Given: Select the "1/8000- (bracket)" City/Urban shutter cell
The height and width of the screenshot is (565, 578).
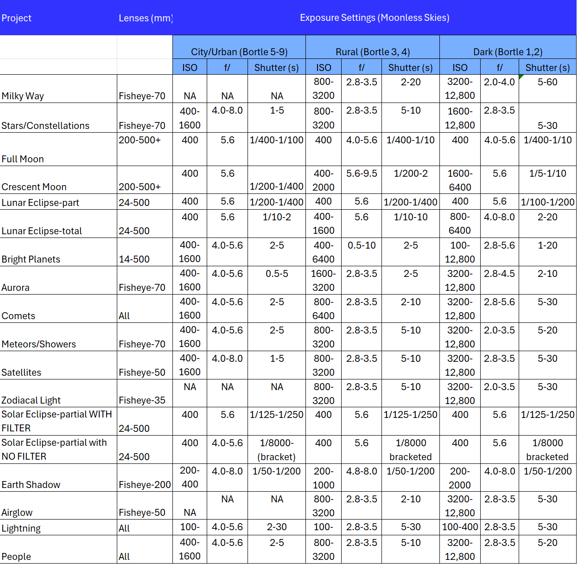Looking at the screenshot, I should [277, 450].
